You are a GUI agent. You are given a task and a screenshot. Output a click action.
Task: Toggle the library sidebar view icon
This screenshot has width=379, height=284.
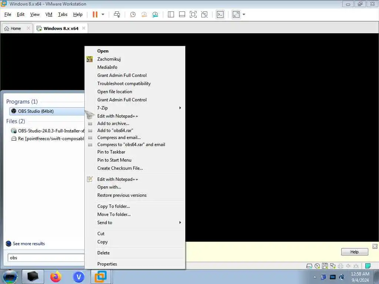click(171, 14)
